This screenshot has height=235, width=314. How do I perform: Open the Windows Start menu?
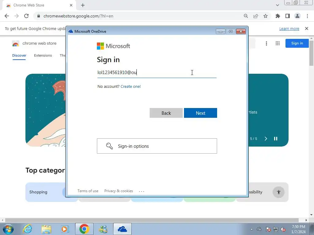(8, 229)
